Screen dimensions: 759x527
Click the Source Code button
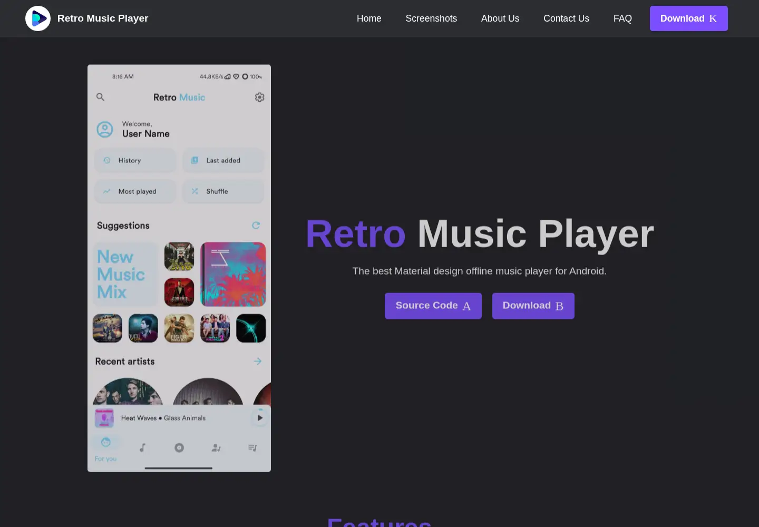coord(433,306)
